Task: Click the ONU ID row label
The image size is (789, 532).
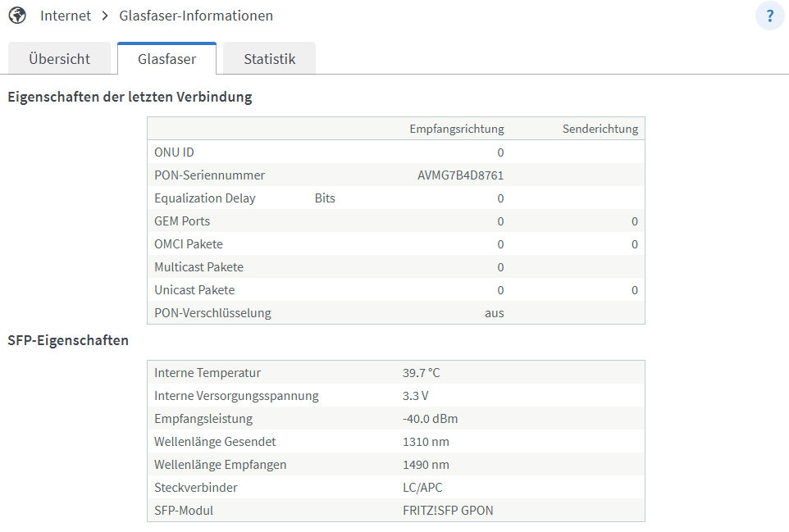Action: tap(174, 152)
